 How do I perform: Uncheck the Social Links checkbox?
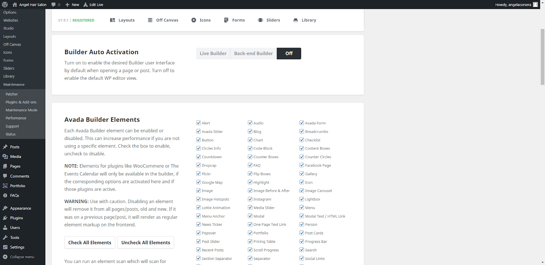click(302, 259)
